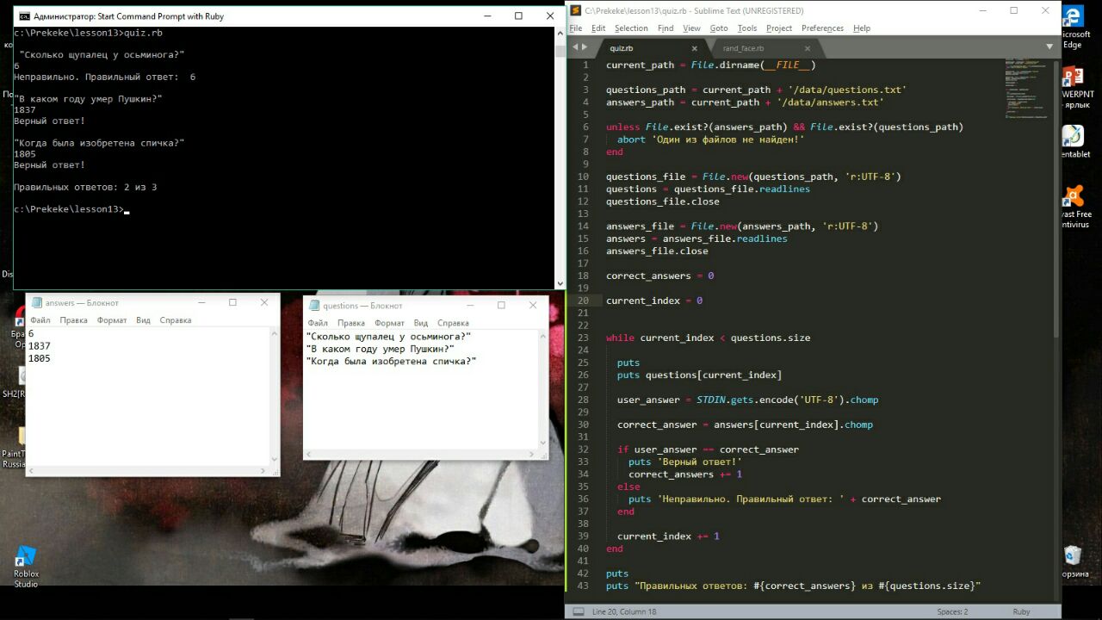Open Справка menu in answers Notepad
Screen dimensions: 1102x620
click(176, 320)
